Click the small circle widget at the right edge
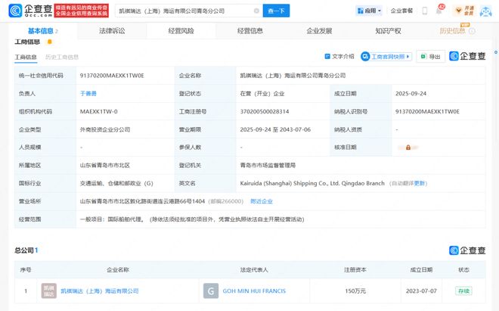This screenshot has height=311, width=499. point(496,52)
